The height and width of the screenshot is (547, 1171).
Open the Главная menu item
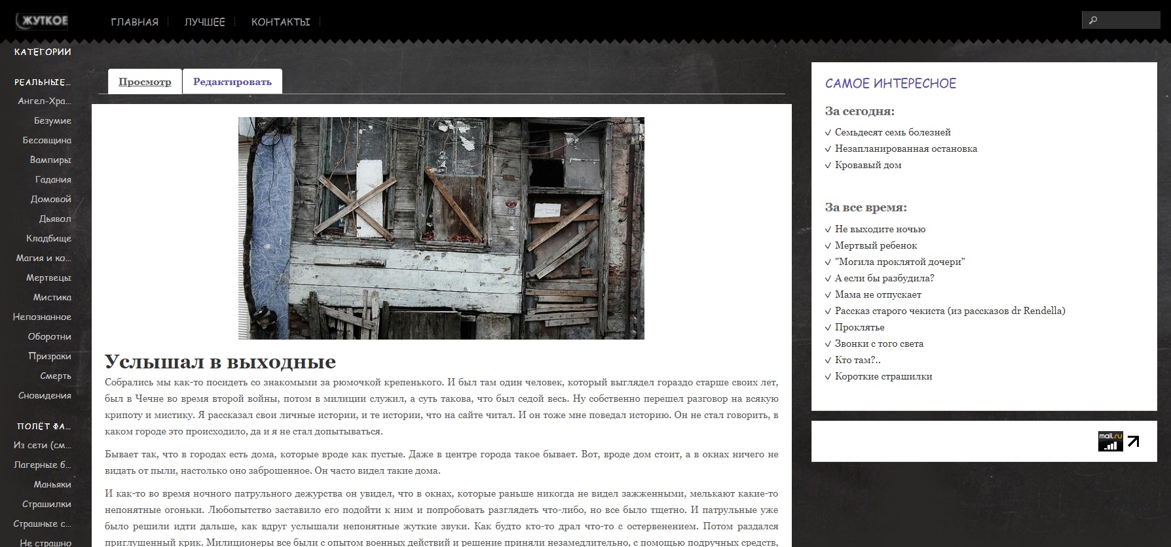(x=135, y=22)
